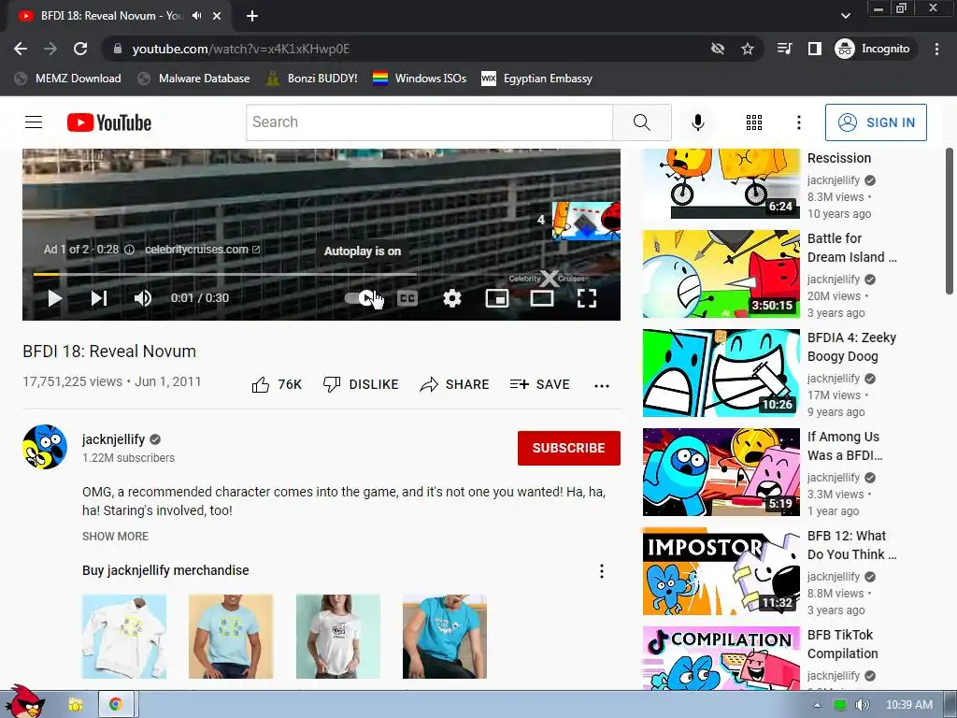The image size is (957, 718).
Task: Expand the tab search chevron
Action: click(845, 16)
